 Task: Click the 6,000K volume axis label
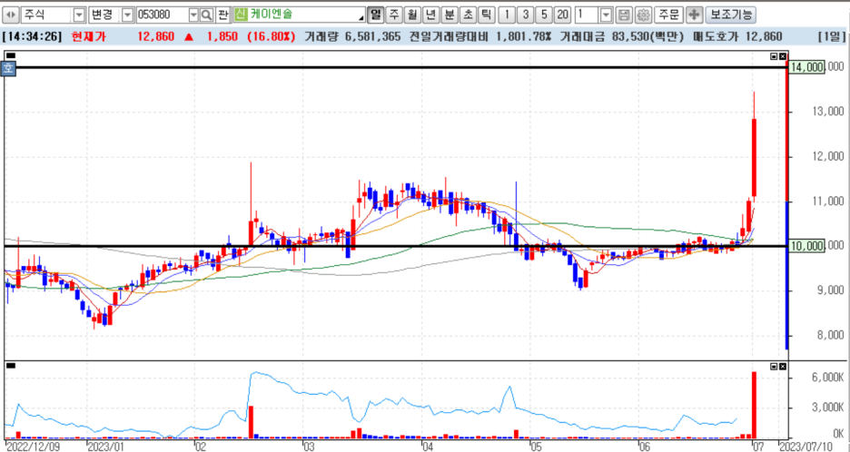(x=828, y=378)
